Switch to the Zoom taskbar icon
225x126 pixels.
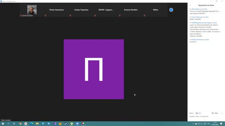click(x=77, y=124)
